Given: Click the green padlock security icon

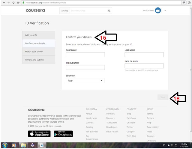Looking at the screenshot, I should [23, 3].
